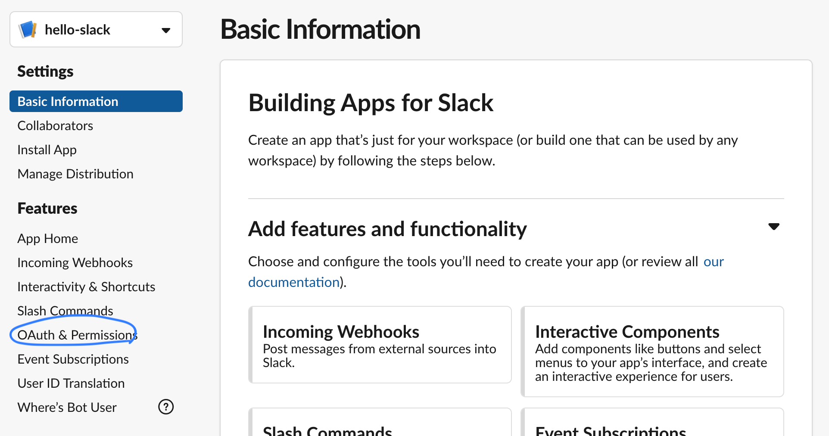Open the hello-slack app selector dropdown
Screen dimensions: 829x436
point(96,29)
